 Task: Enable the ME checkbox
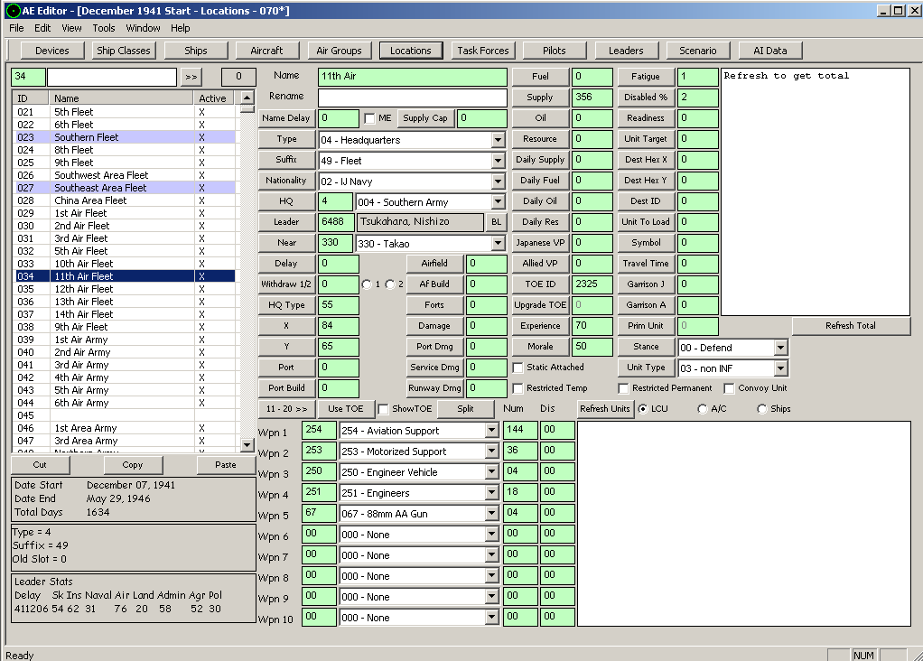coord(369,118)
